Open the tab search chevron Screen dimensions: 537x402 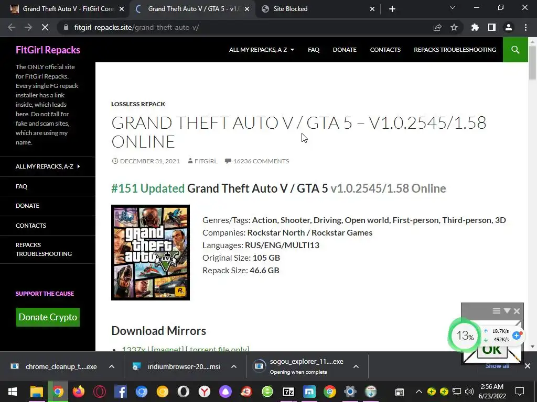click(453, 7)
